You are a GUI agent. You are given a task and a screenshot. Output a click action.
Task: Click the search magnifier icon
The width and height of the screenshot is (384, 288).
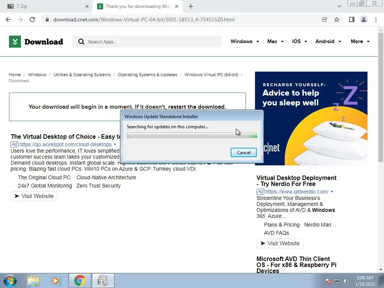[x=81, y=42]
